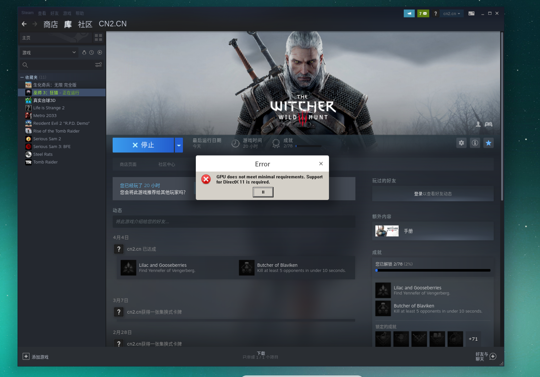Toggle favorite star for Witcher 3
Viewport: 540px width, 377px height.
point(489,143)
